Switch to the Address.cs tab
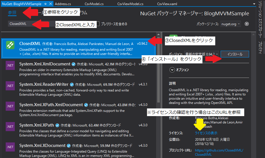The width and height of the screenshot is (265, 158). pos(63,4)
